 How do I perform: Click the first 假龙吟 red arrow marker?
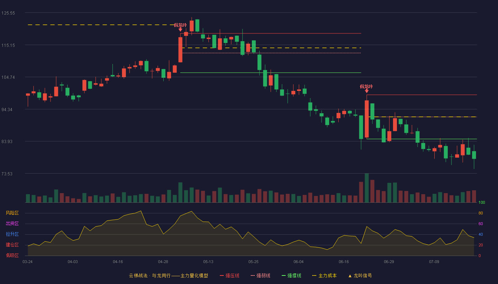coord(180,30)
